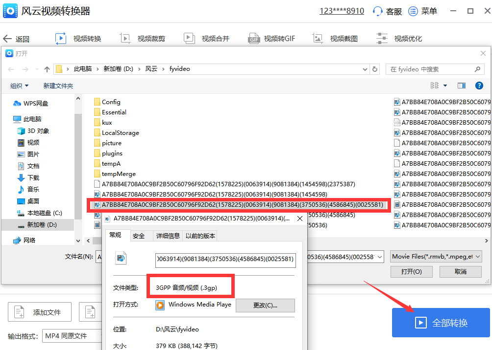
Task: Select 视频 folder in the sidebar
Action: click(x=28, y=142)
